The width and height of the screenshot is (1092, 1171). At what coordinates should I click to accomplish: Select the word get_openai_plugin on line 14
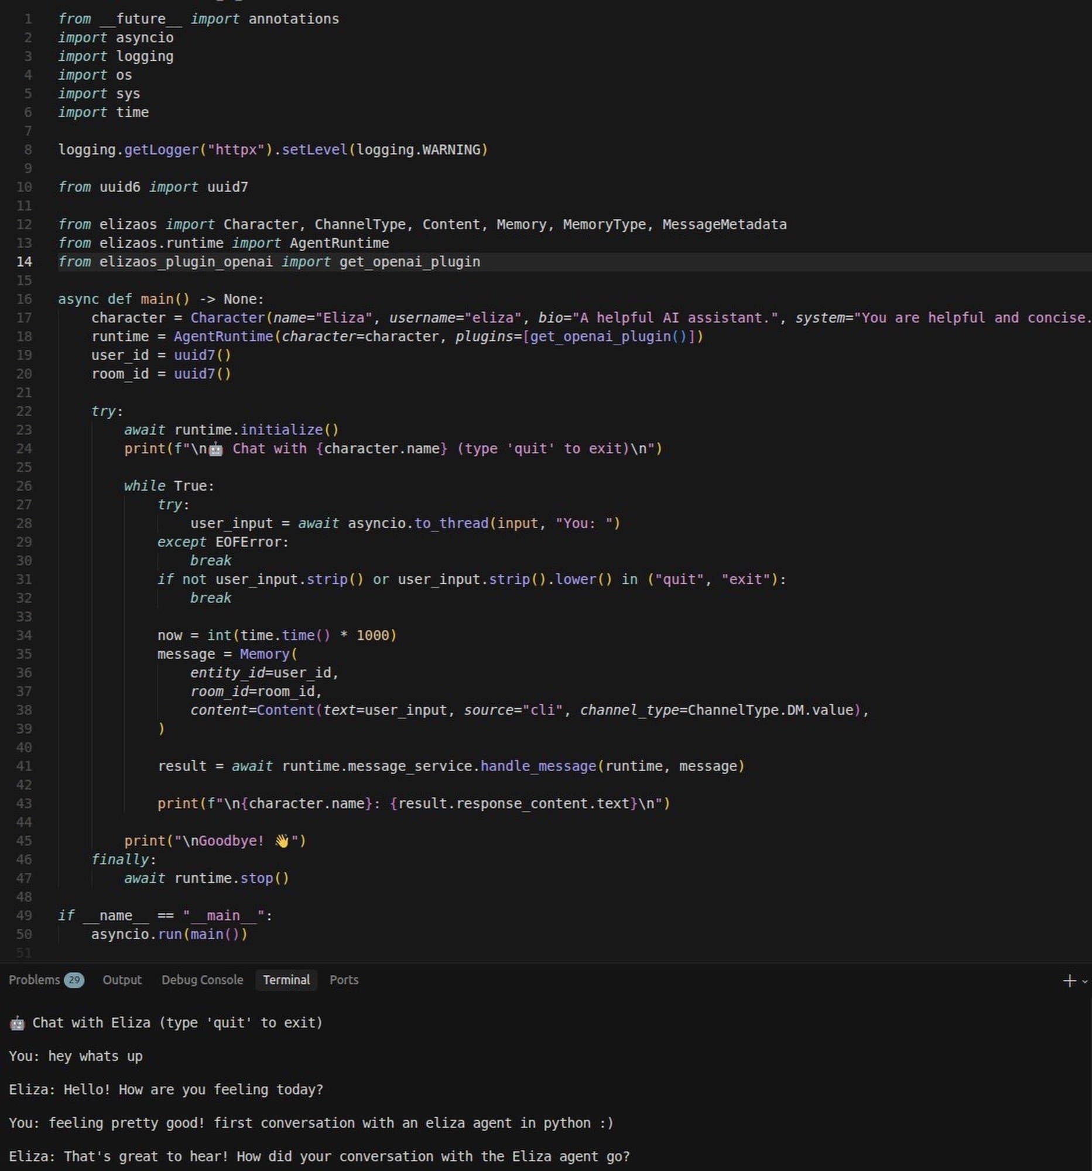click(x=409, y=262)
